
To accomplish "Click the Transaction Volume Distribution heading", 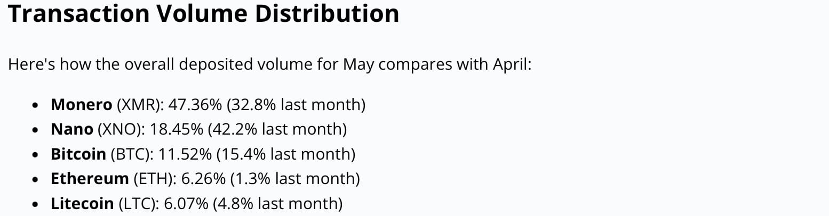I will point(203,13).
